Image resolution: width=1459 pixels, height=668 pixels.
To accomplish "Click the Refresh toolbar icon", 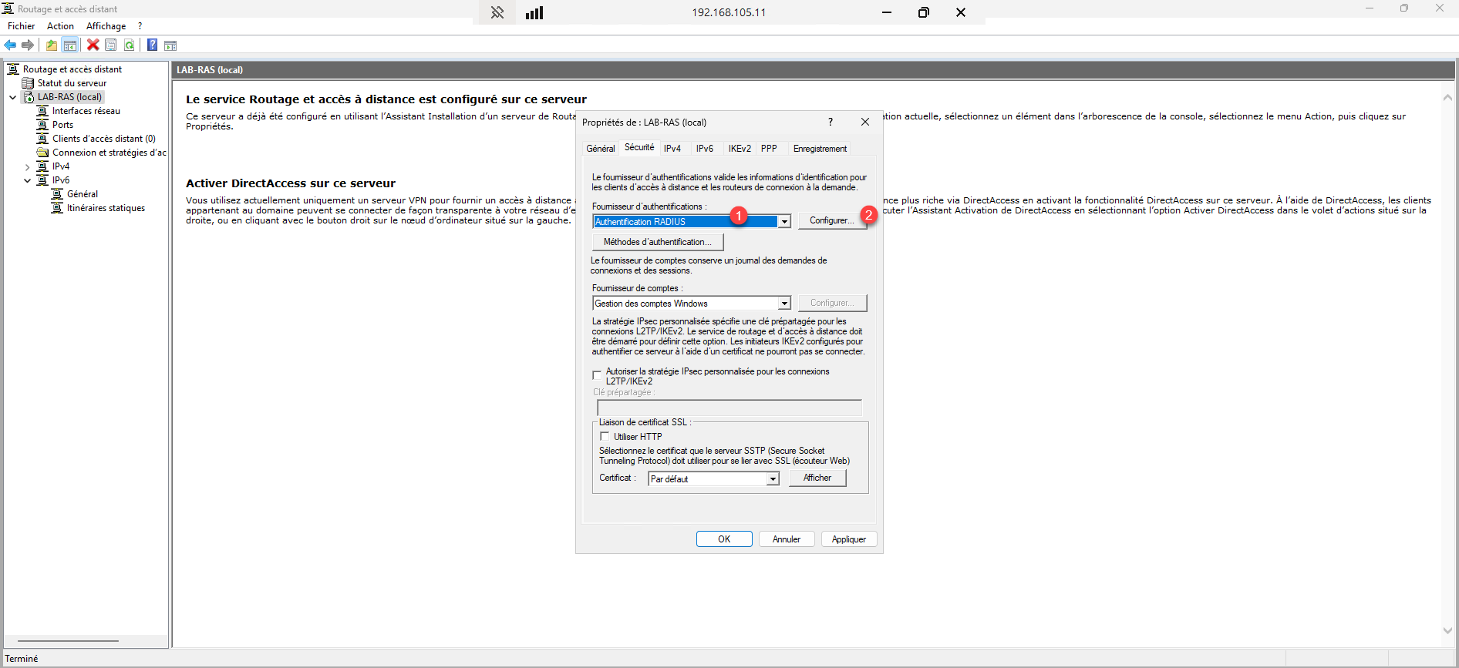I will coord(130,45).
